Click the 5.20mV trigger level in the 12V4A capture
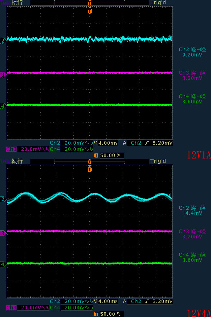The image size is (211, 317). (163, 301)
